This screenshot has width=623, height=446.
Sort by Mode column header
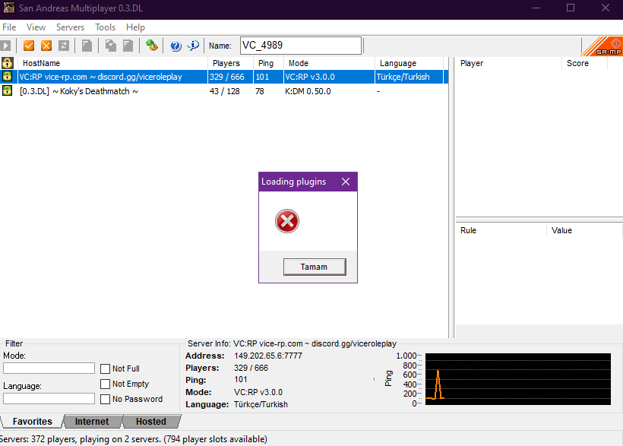pyautogui.click(x=330, y=63)
